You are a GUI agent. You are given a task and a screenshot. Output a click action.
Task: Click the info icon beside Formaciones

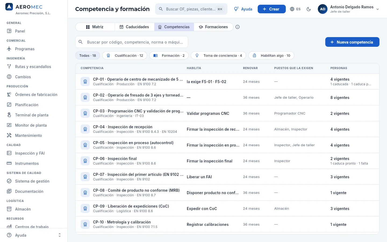(238, 27)
